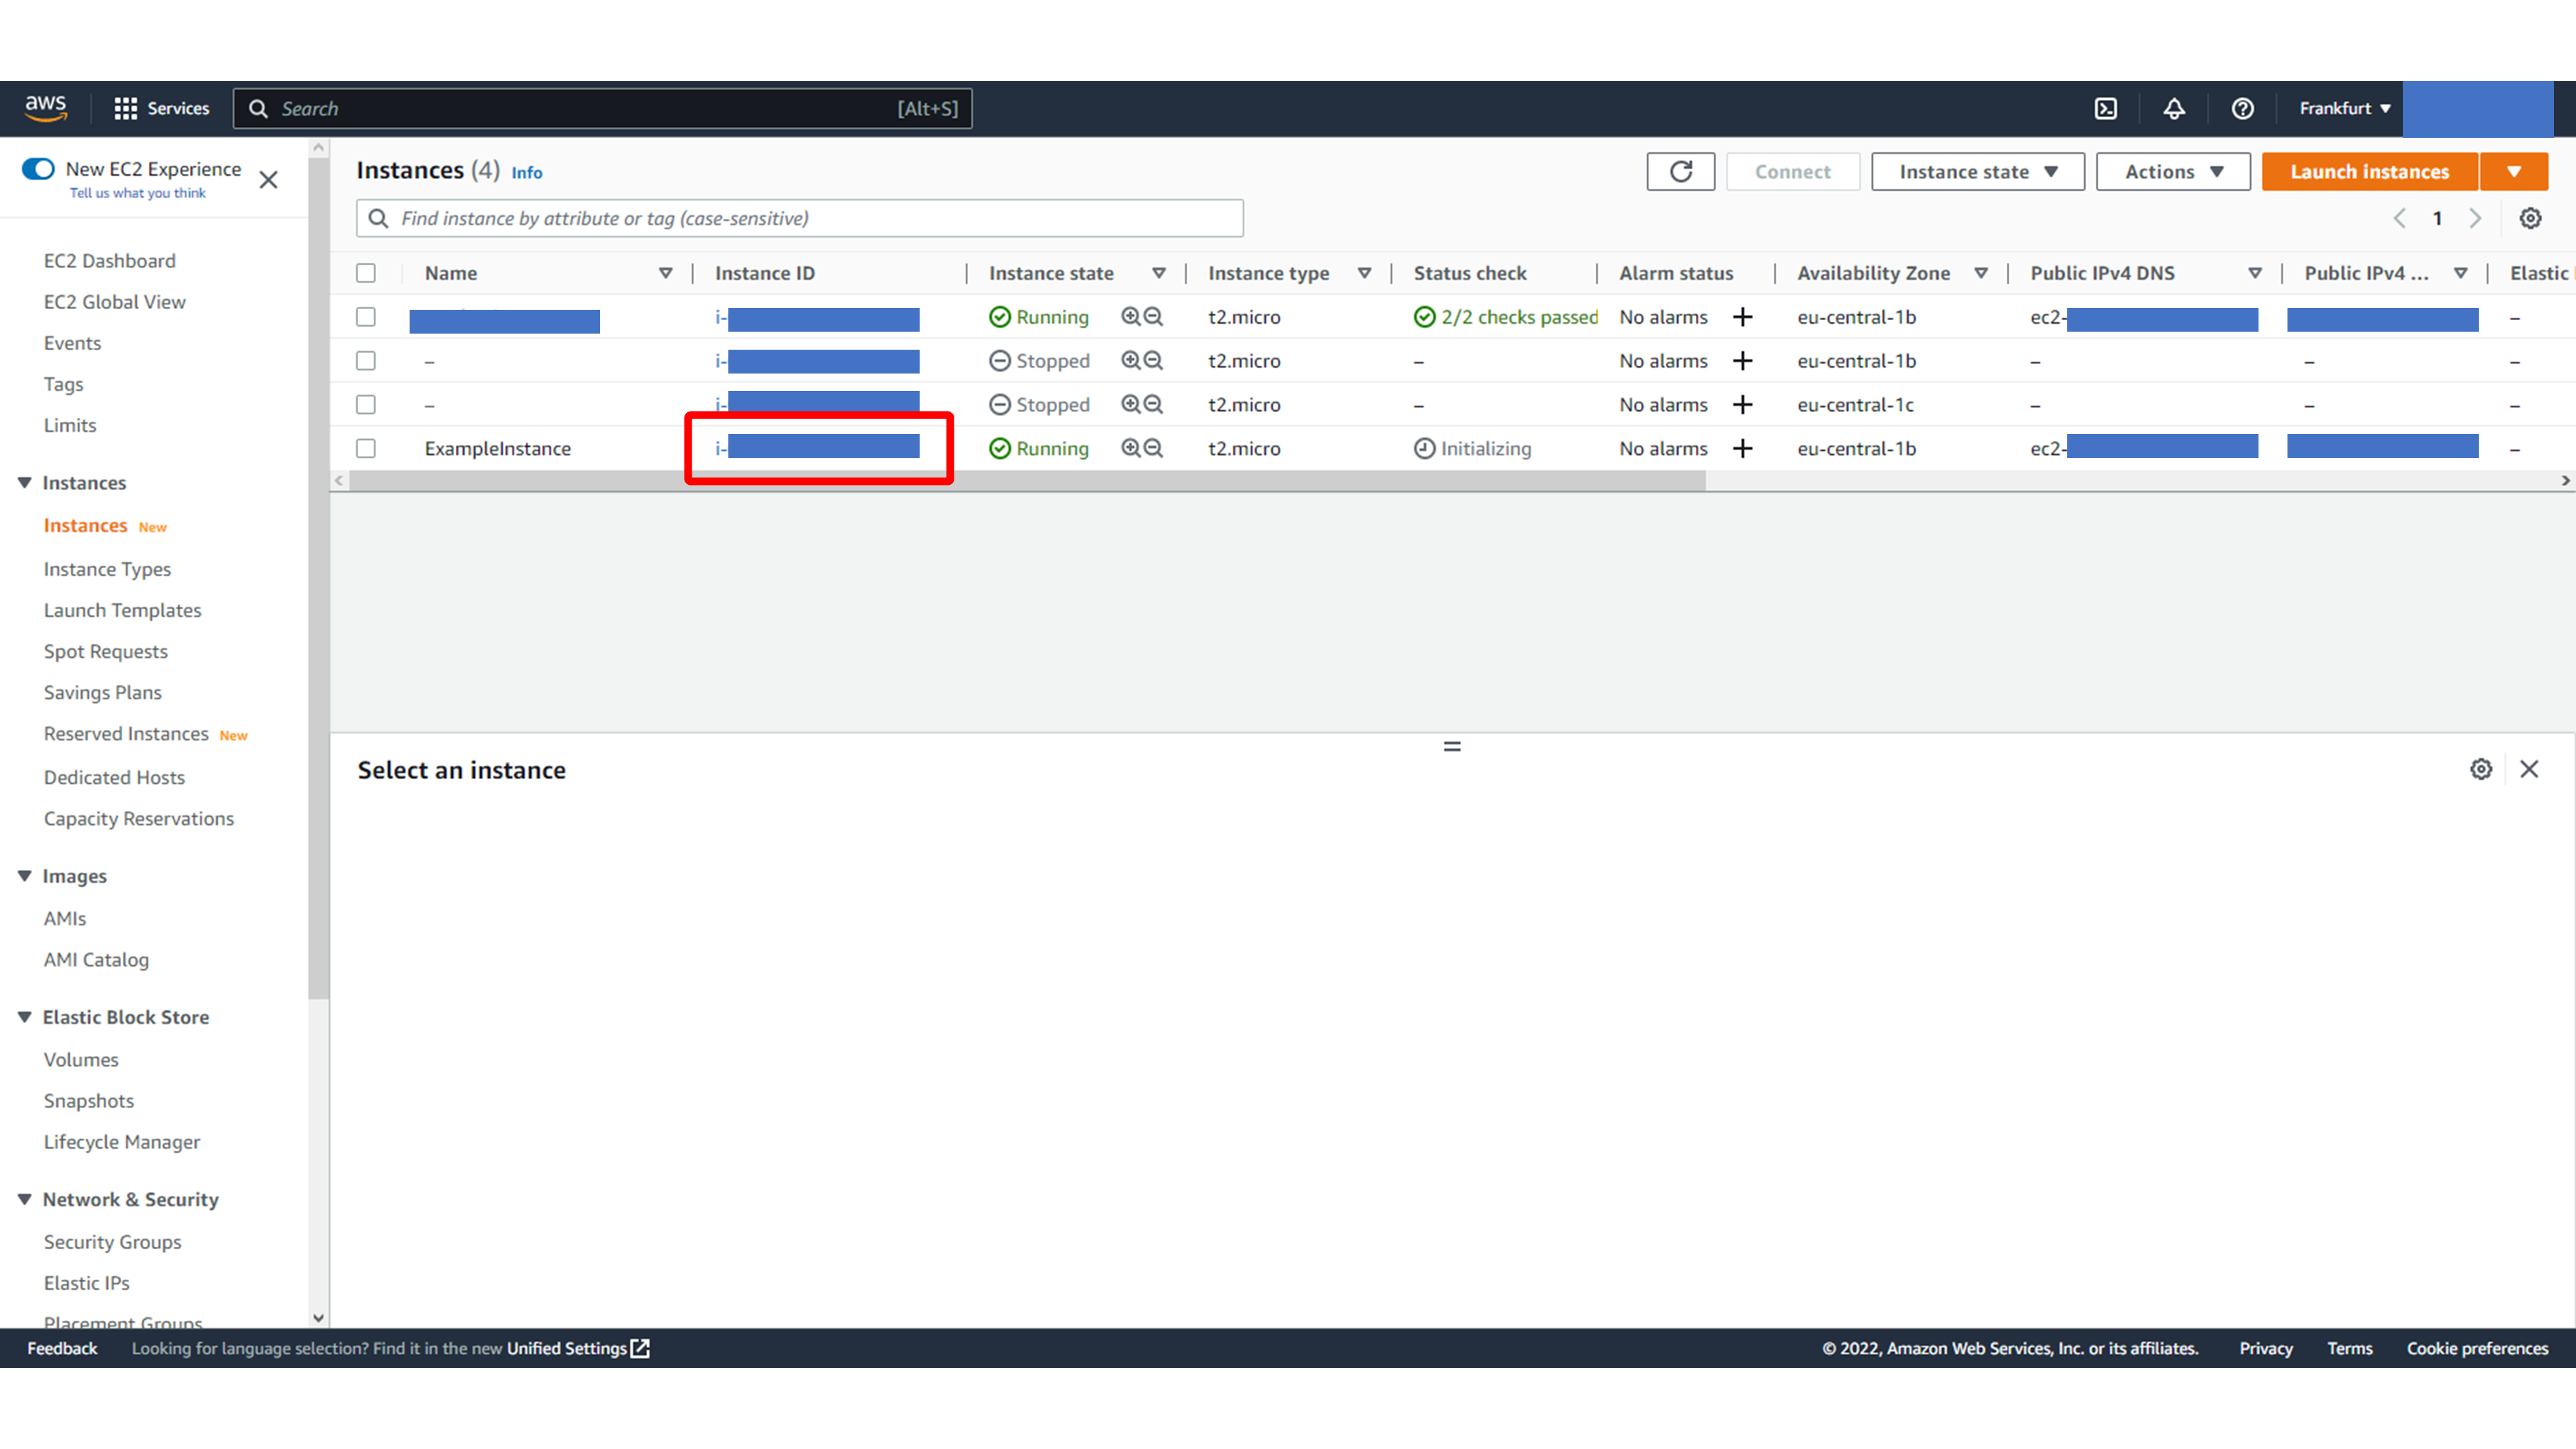Check the eu-central-1c stopped instance checkbox
Screen dimensions: 2576x1449
366,404
